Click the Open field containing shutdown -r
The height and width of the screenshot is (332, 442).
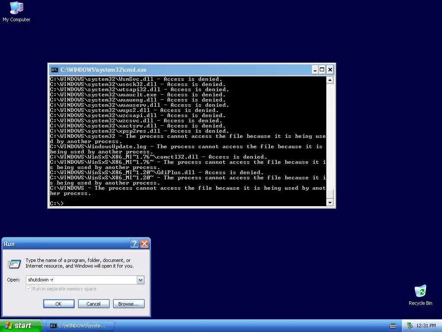coord(82,280)
